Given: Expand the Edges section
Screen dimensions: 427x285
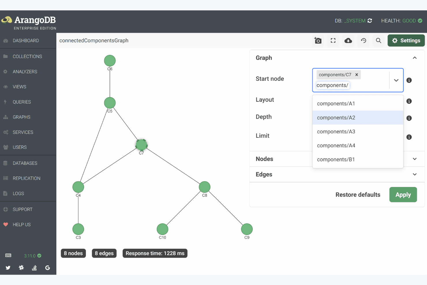Looking at the screenshot, I should pos(415,174).
